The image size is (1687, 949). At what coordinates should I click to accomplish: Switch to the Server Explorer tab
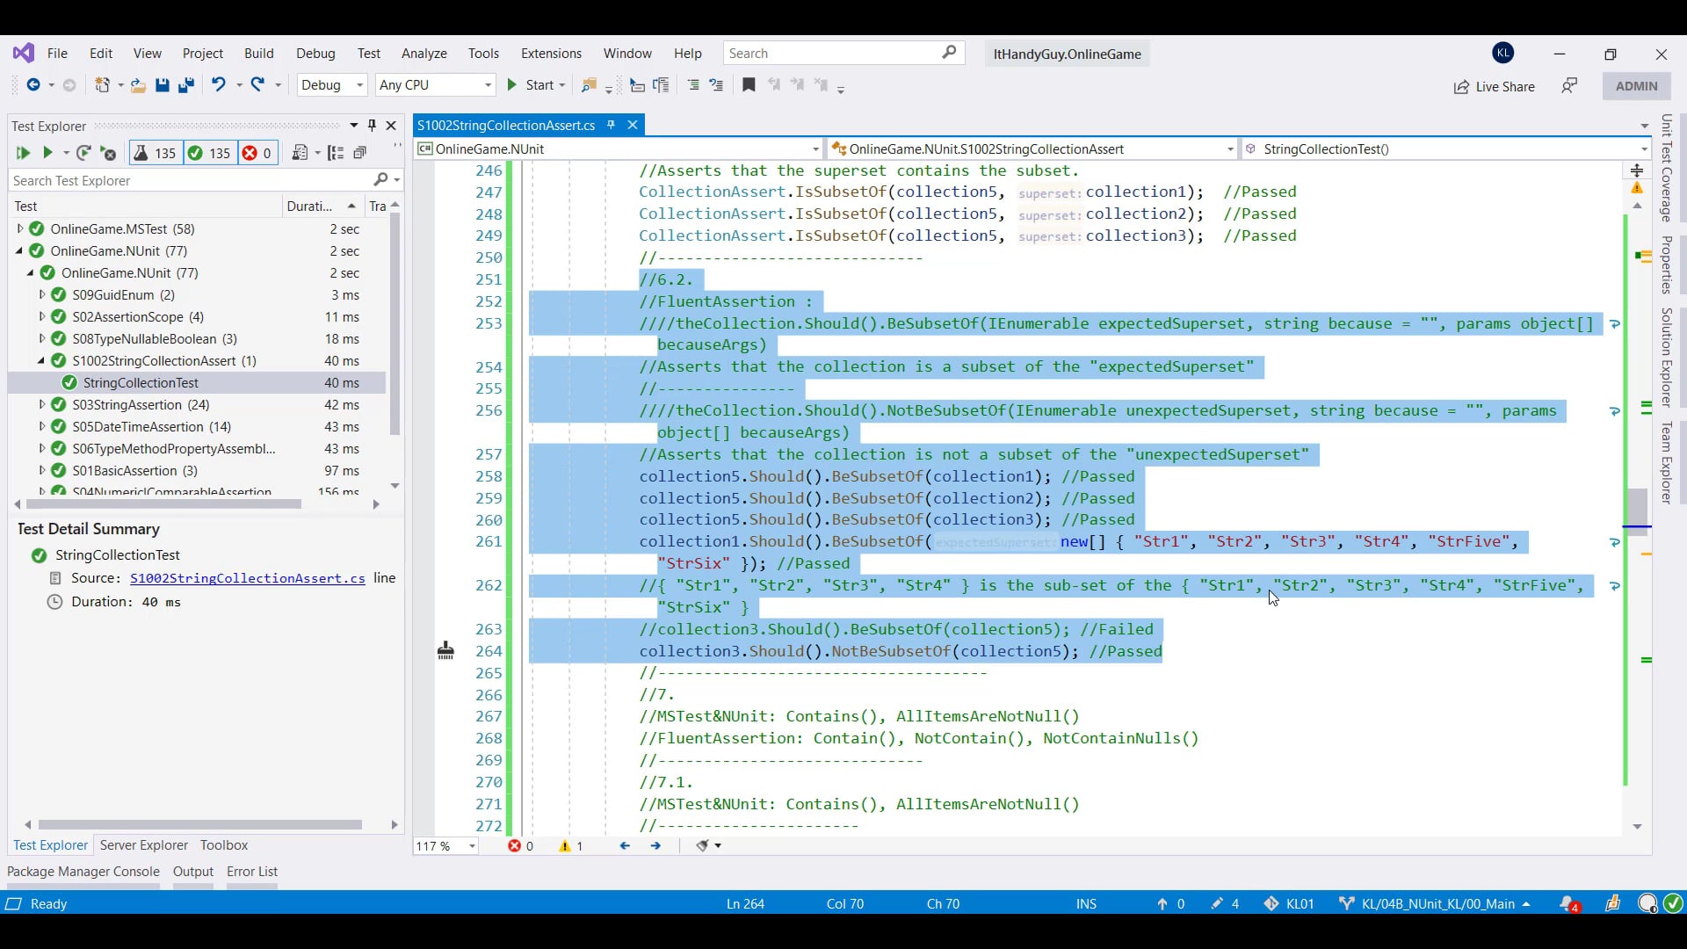pos(143,845)
